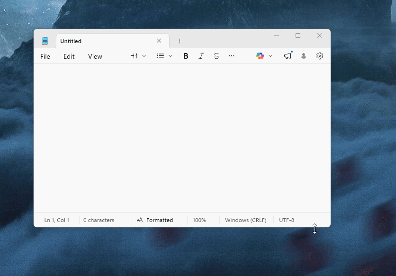
Task: Change the UTF-8 encoding
Action: (287, 220)
